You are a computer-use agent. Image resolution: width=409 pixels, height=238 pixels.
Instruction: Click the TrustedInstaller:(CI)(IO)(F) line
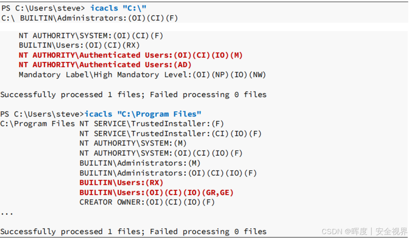click(170, 134)
